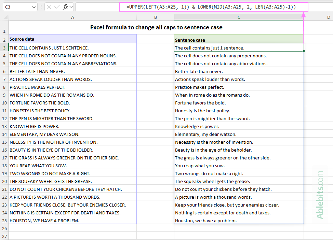The height and width of the screenshot is (240, 333).
Task: Select column B header
Action: tap(156, 17)
